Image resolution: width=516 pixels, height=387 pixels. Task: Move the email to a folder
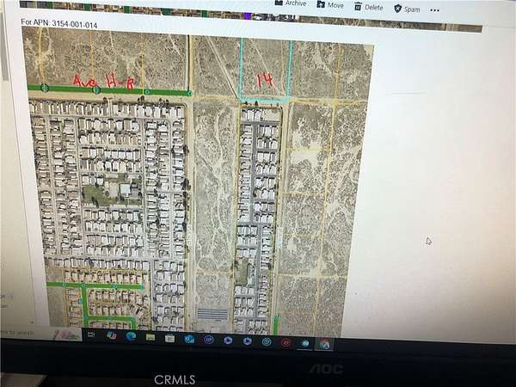[x=330, y=5]
